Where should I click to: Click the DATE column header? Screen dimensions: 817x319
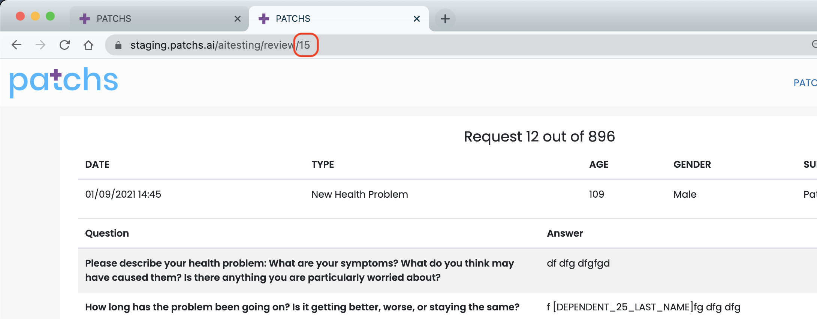[97, 164]
